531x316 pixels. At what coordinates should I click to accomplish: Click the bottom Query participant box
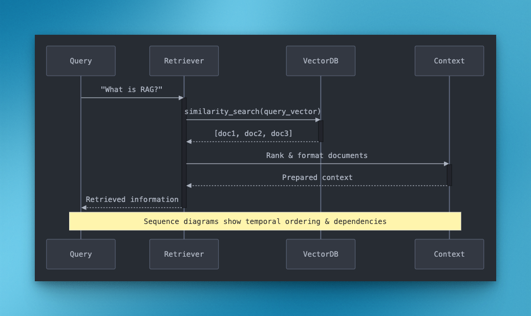click(x=81, y=254)
